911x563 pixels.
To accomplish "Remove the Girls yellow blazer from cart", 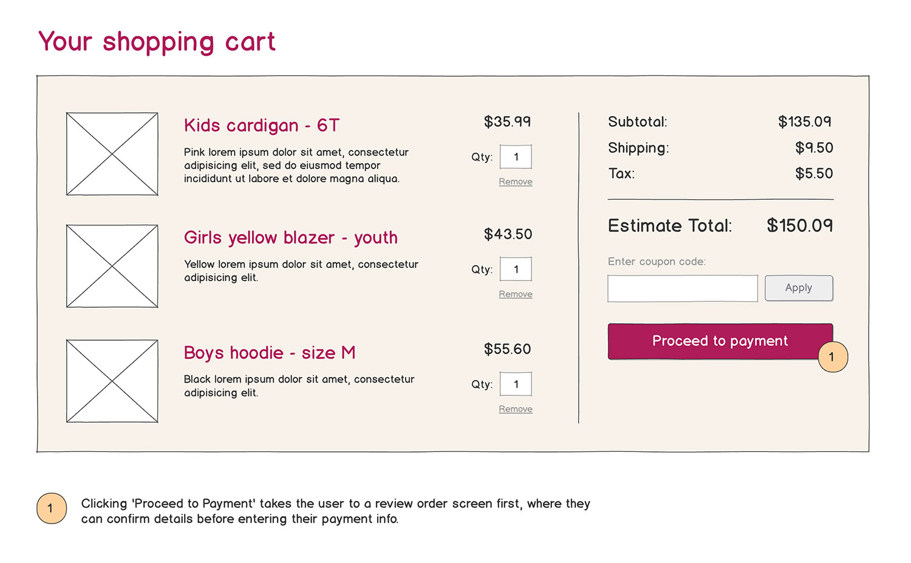I will (x=515, y=294).
